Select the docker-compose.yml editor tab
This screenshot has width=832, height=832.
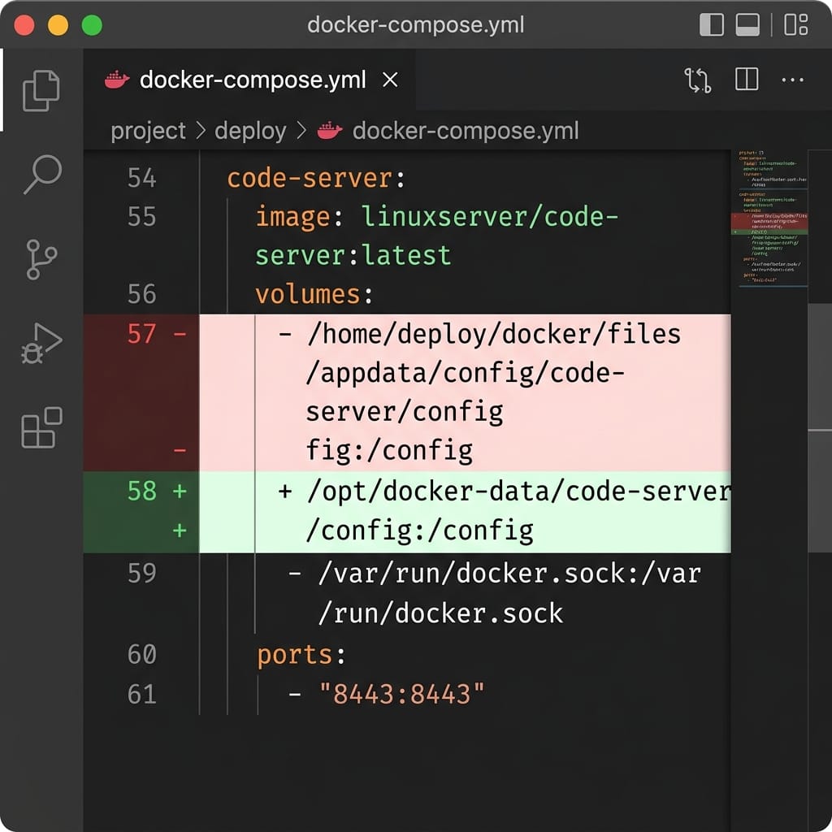click(249, 80)
